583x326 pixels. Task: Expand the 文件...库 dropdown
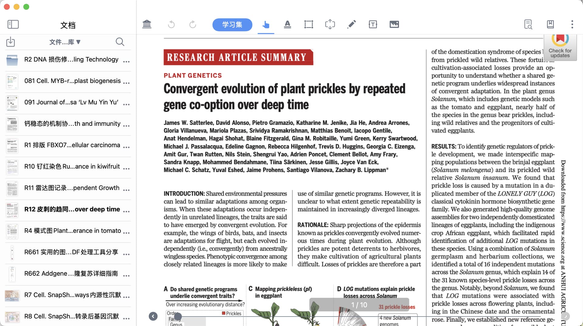point(65,42)
